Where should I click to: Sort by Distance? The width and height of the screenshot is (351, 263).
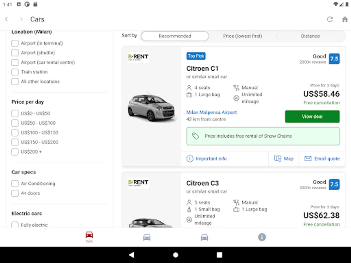point(310,36)
